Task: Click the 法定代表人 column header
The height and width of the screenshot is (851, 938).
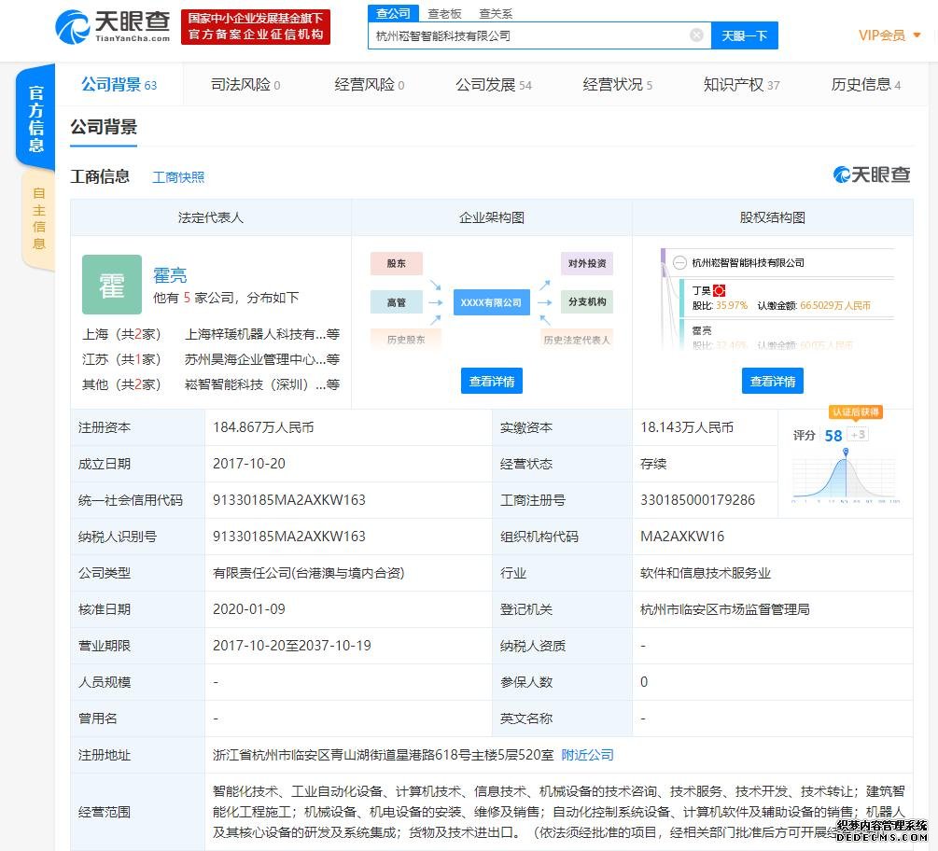Action: (x=211, y=217)
